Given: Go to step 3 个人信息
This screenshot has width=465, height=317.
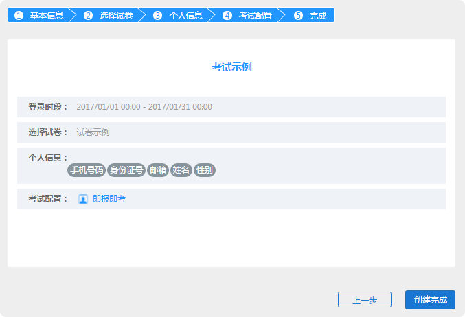Looking at the screenshot, I should click(178, 15).
